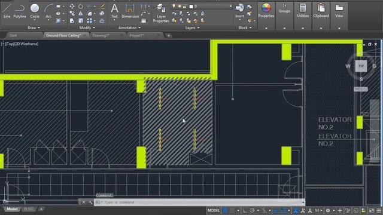383x215 pixels.
Task: Toggle annotation visibility in status bar
Action: click(295, 210)
